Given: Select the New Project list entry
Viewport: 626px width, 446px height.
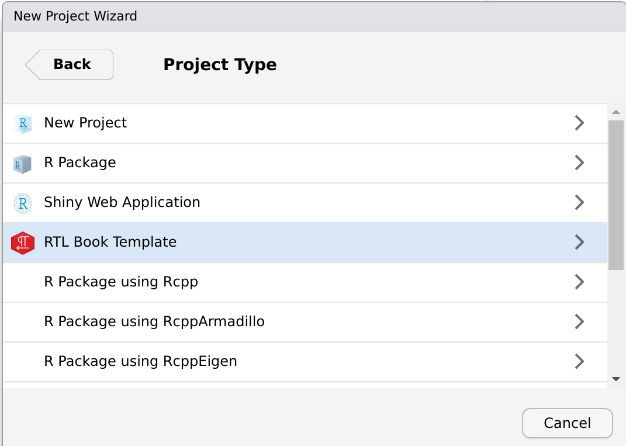Looking at the screenshot, I should point(85,123).
